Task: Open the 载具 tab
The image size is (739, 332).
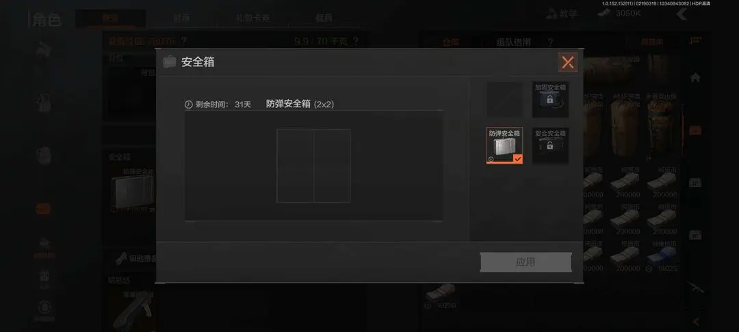Action: point(323,18)
